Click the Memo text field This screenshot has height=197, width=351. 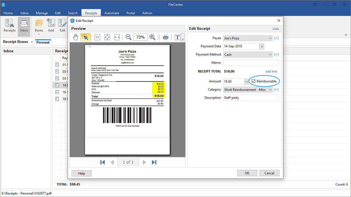click(251, 63)
